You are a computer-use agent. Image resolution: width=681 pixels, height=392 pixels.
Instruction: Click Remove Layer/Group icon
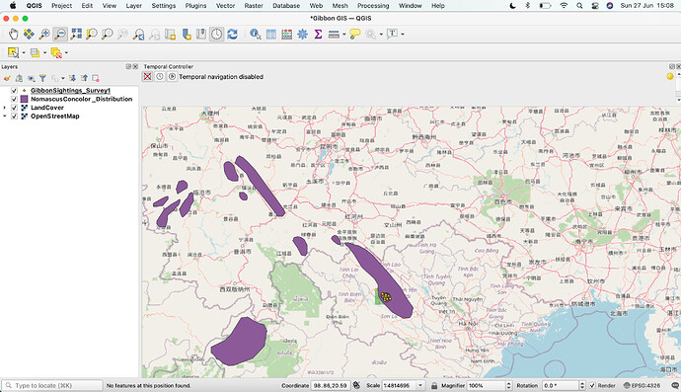(96, 78)
